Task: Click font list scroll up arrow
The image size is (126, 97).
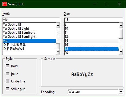Action: point(58,25)
